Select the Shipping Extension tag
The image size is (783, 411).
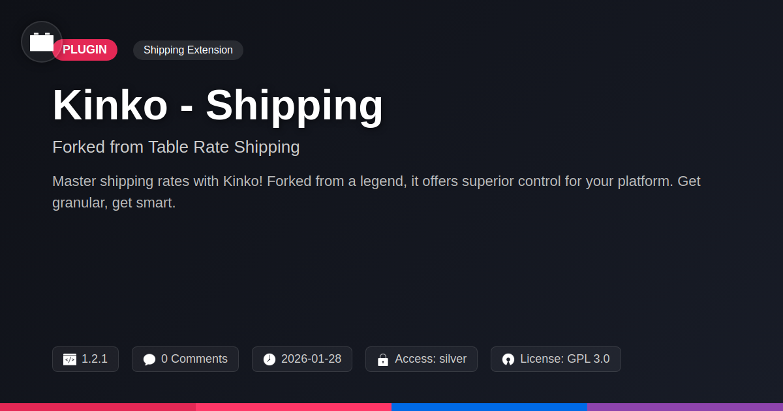click(188, 50)
